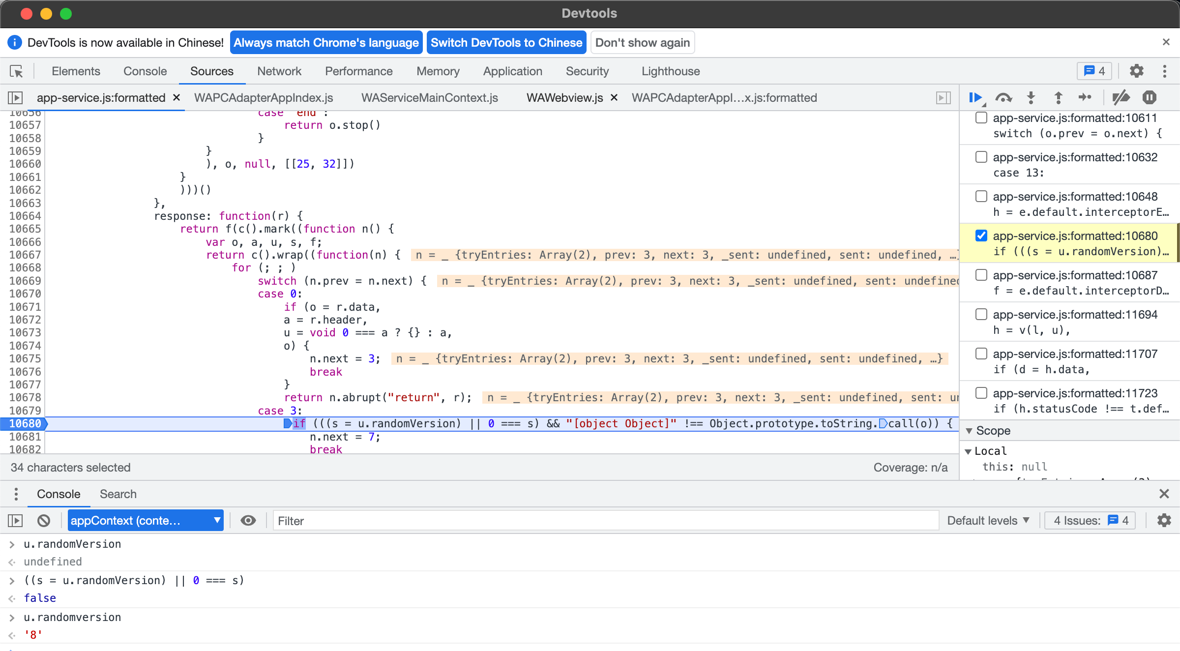Screen dimensions: 1180x651
Task: Deactivate all breakpoints
Action: 1121,98
